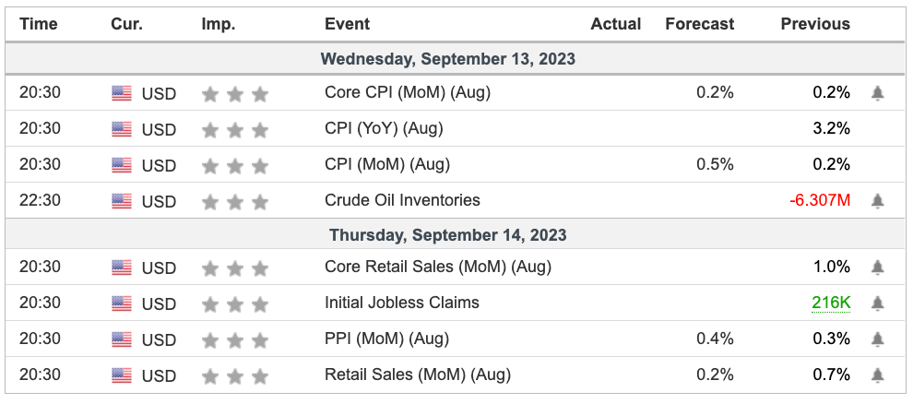The height and width of the screenshot is (404, 913).
Task: Open the Crude Oil Inventories event link
Action: tap(402, 200)
